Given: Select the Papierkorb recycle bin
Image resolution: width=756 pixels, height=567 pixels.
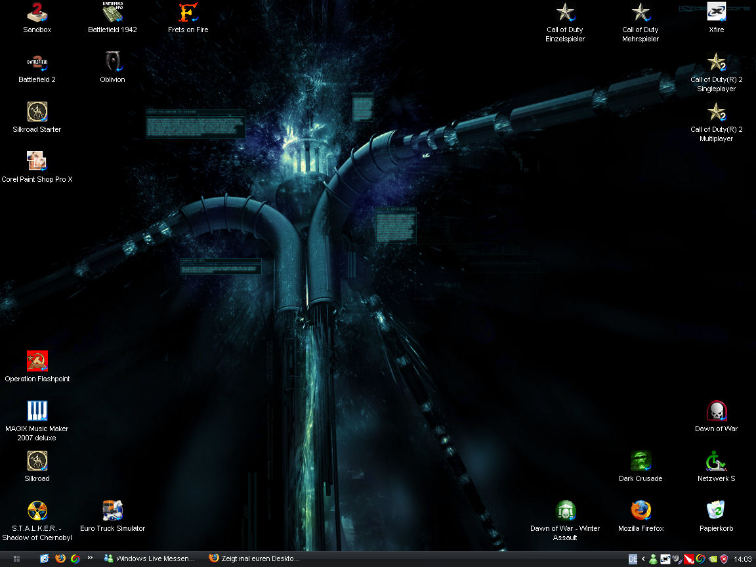Looking at the screenshot, I should (716, 511).
